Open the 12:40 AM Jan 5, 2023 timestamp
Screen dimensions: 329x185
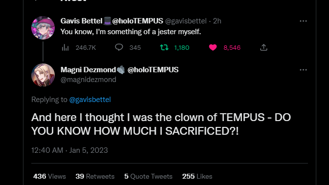pos(69,150)
